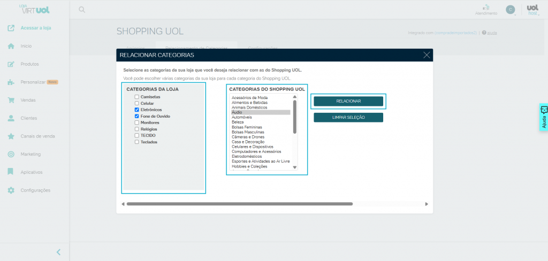Open the UOL host dropdown

point(532,10)
